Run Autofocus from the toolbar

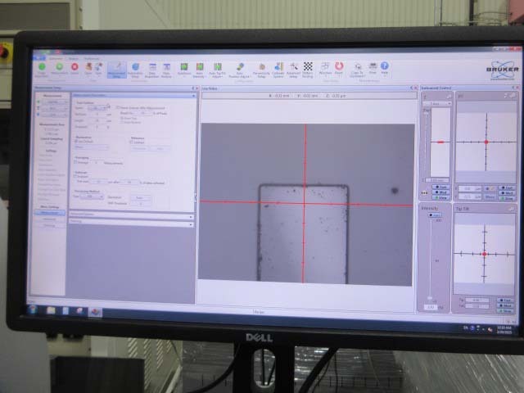(183, 70)
